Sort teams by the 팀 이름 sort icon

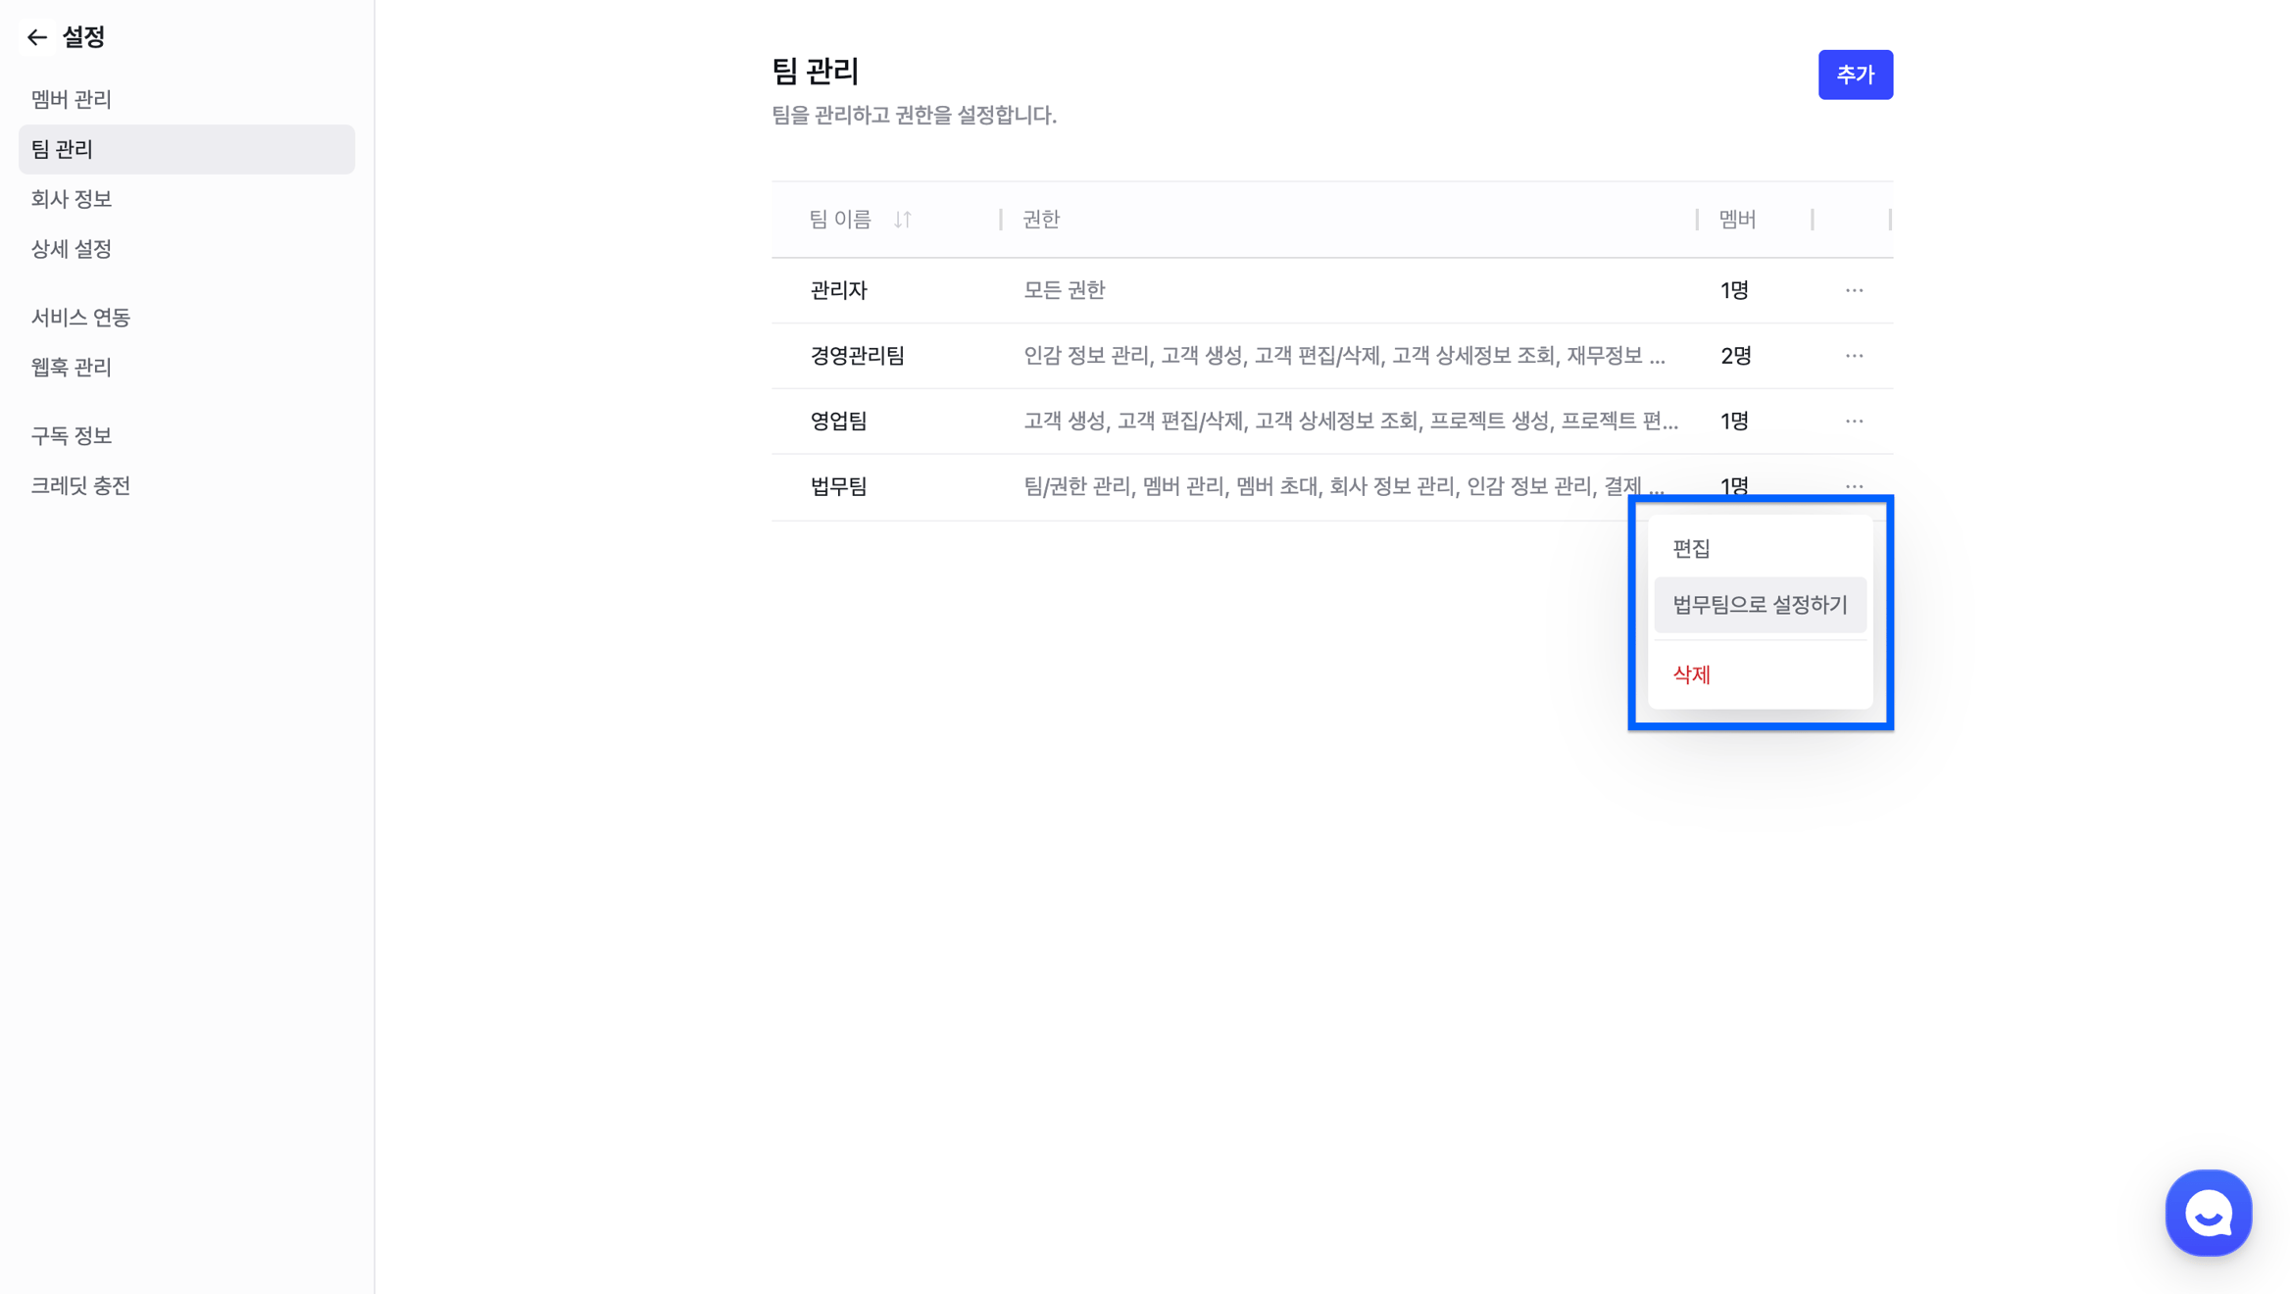(x=902, y=220)
